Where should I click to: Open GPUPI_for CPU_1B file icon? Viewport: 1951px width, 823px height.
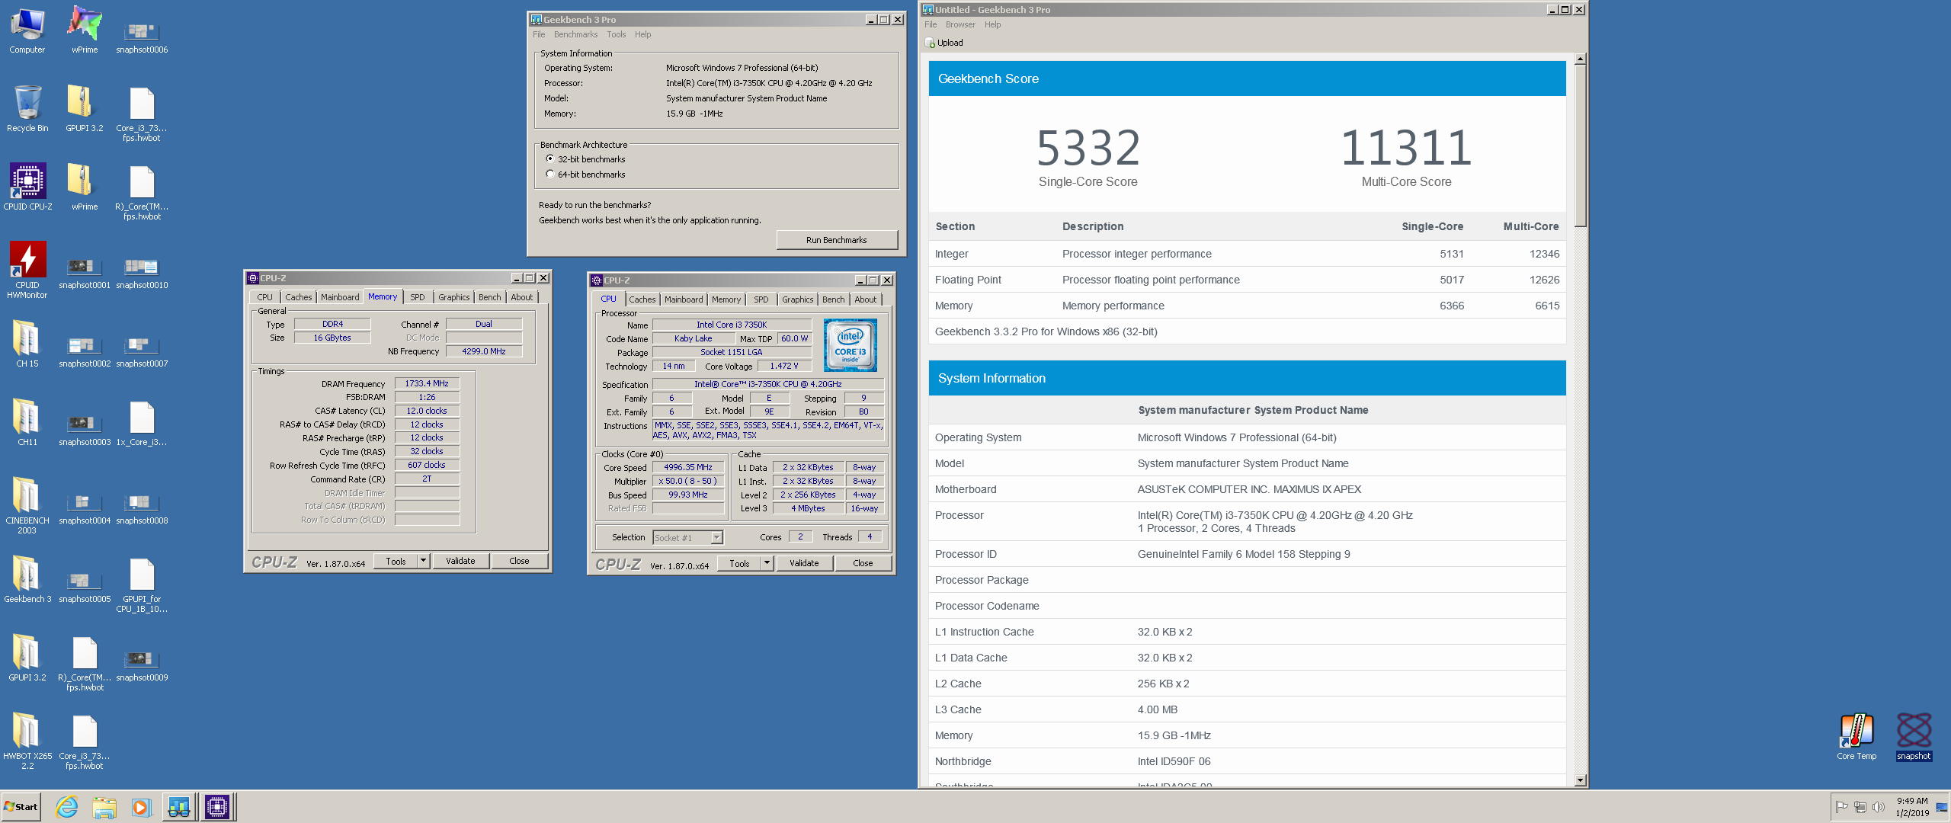142,585
